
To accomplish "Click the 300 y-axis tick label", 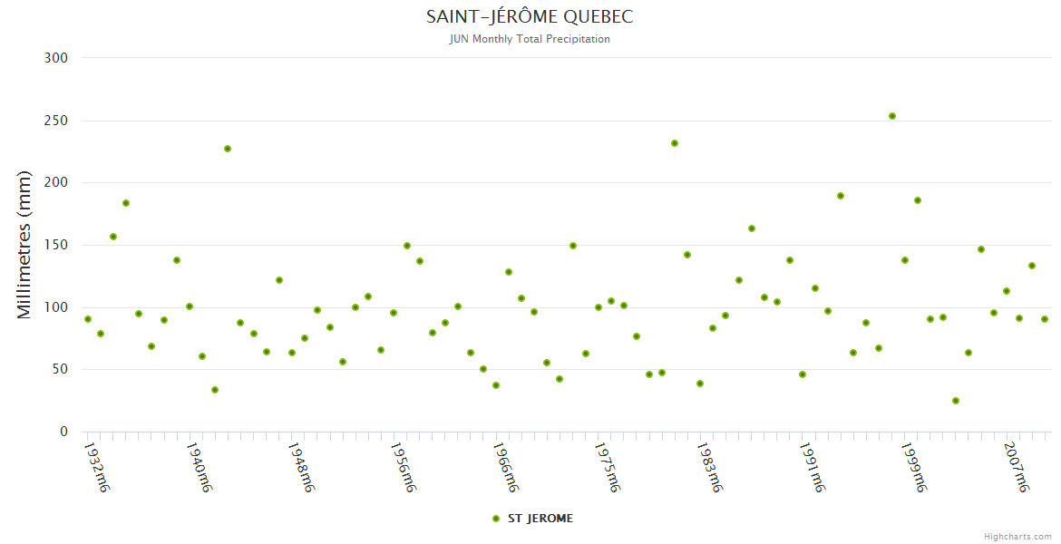I will tap(56, 58).
